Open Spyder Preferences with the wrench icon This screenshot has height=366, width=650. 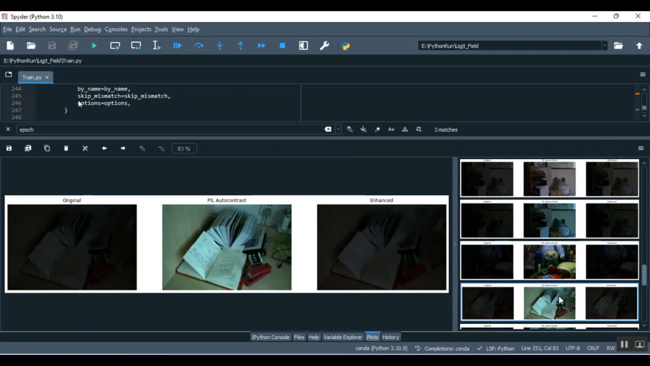tap(325, 46)
